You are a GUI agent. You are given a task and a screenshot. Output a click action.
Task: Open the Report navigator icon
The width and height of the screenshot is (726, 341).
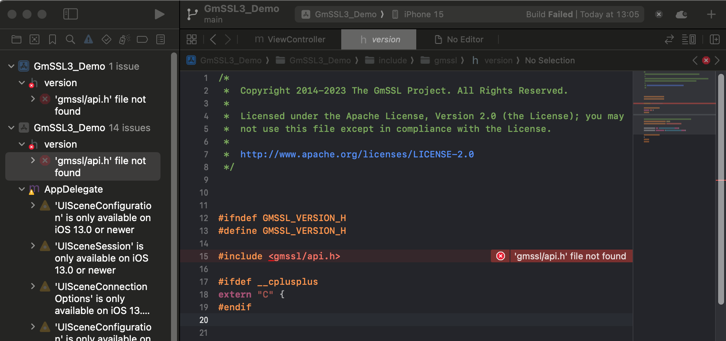[160, 39]
